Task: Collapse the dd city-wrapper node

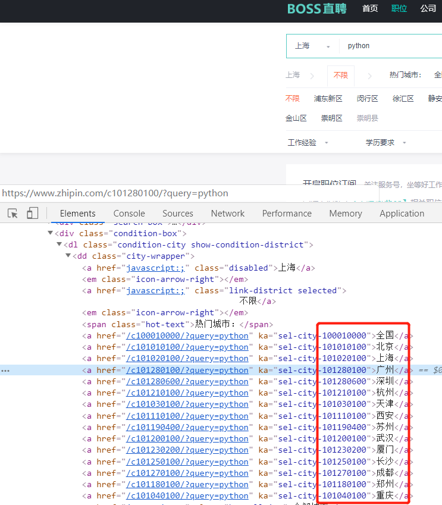Action: pyautogui.click(x=68, y=256)
